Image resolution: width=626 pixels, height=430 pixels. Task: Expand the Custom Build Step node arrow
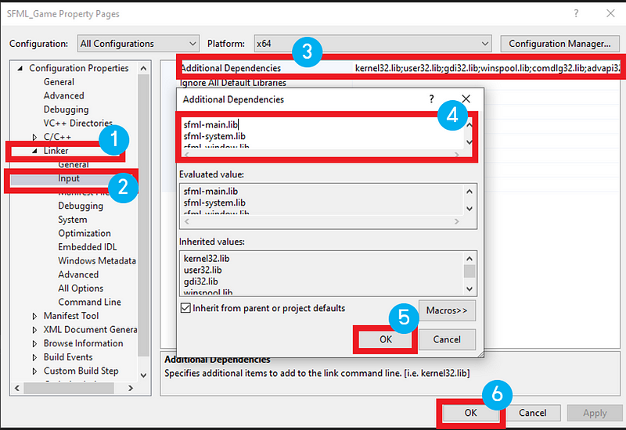(34, 371)
